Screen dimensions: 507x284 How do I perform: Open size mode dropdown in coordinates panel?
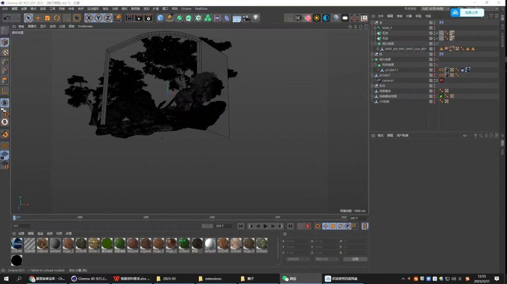(327, 259)
